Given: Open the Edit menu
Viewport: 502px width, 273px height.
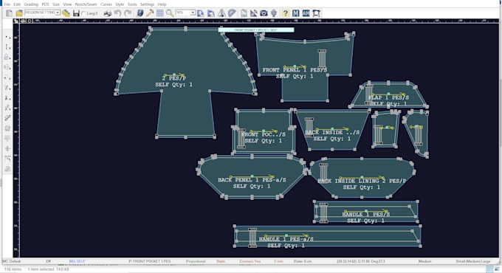Looking at the screenshot, I should (17, 4).
